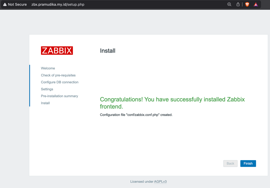Click the Install page heading
270x188 pixels.
coord(108,51)
